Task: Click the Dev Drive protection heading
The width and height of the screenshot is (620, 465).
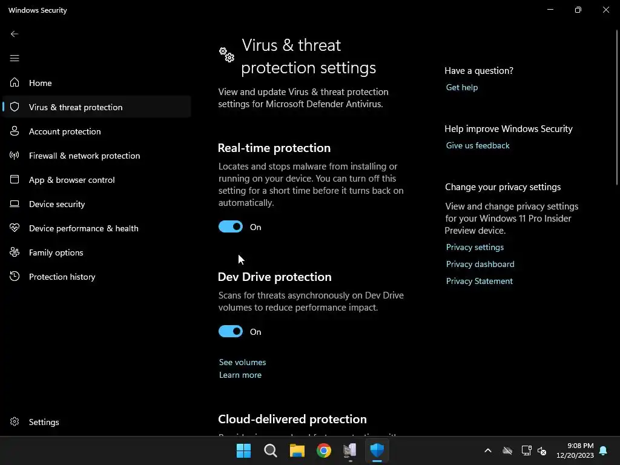Action: tap(274, 277)
